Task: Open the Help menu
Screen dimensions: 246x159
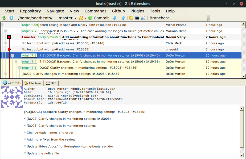Action: point(170,11)
